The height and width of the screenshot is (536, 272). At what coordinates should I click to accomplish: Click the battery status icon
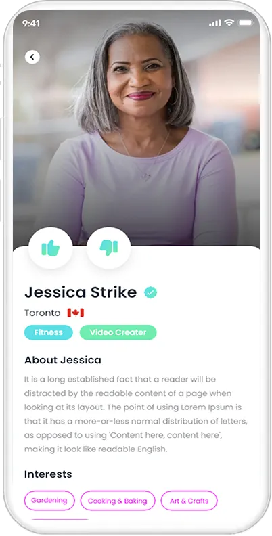point(246,23)
